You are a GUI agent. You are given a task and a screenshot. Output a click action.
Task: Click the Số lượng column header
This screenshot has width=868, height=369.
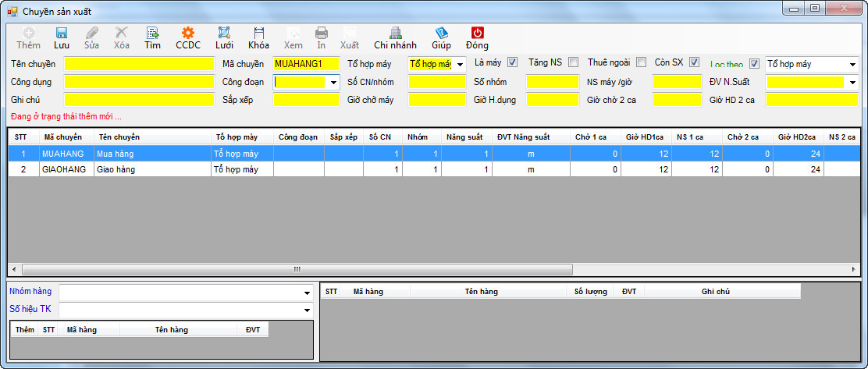pyautogui.click(x=590, y=292)
